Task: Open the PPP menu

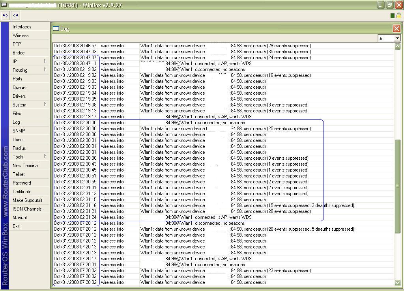Action: click(x=29, y=44)
